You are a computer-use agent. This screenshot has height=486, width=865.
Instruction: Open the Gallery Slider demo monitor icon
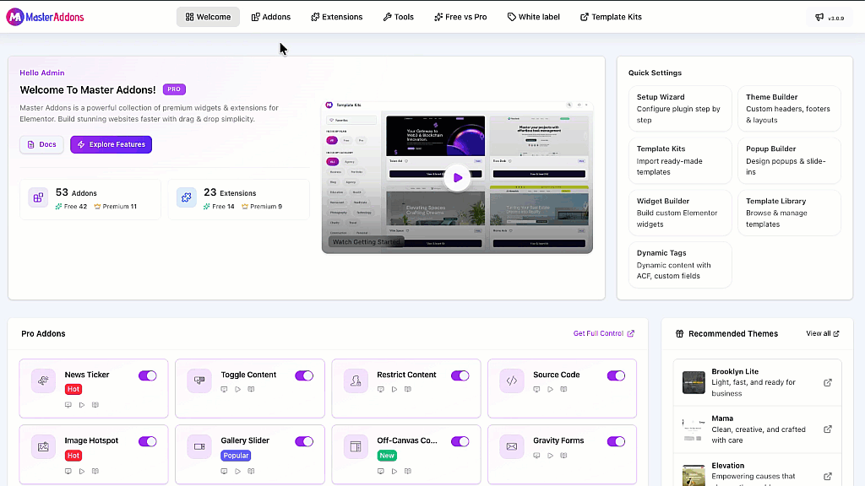point(224,472)
